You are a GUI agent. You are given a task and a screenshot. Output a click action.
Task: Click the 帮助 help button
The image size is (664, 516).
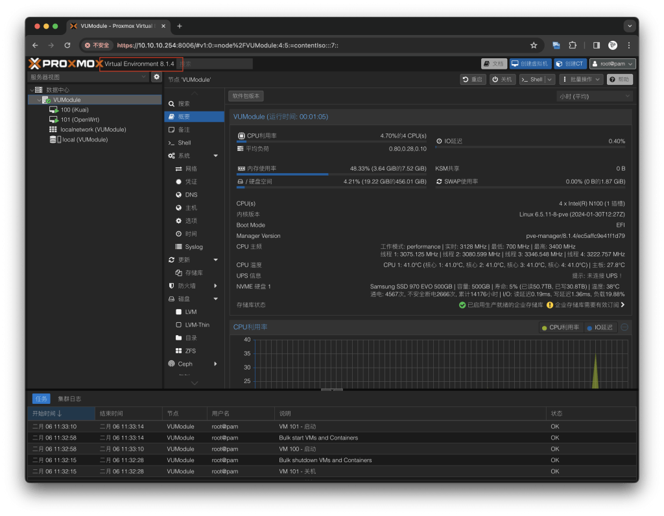click(x=619, y=79)
